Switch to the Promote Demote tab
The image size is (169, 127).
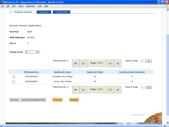[x=22, y=12]
